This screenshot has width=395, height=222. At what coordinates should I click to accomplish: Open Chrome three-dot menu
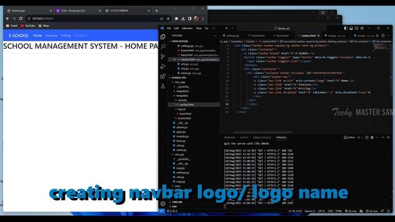(x=203, y=18)
